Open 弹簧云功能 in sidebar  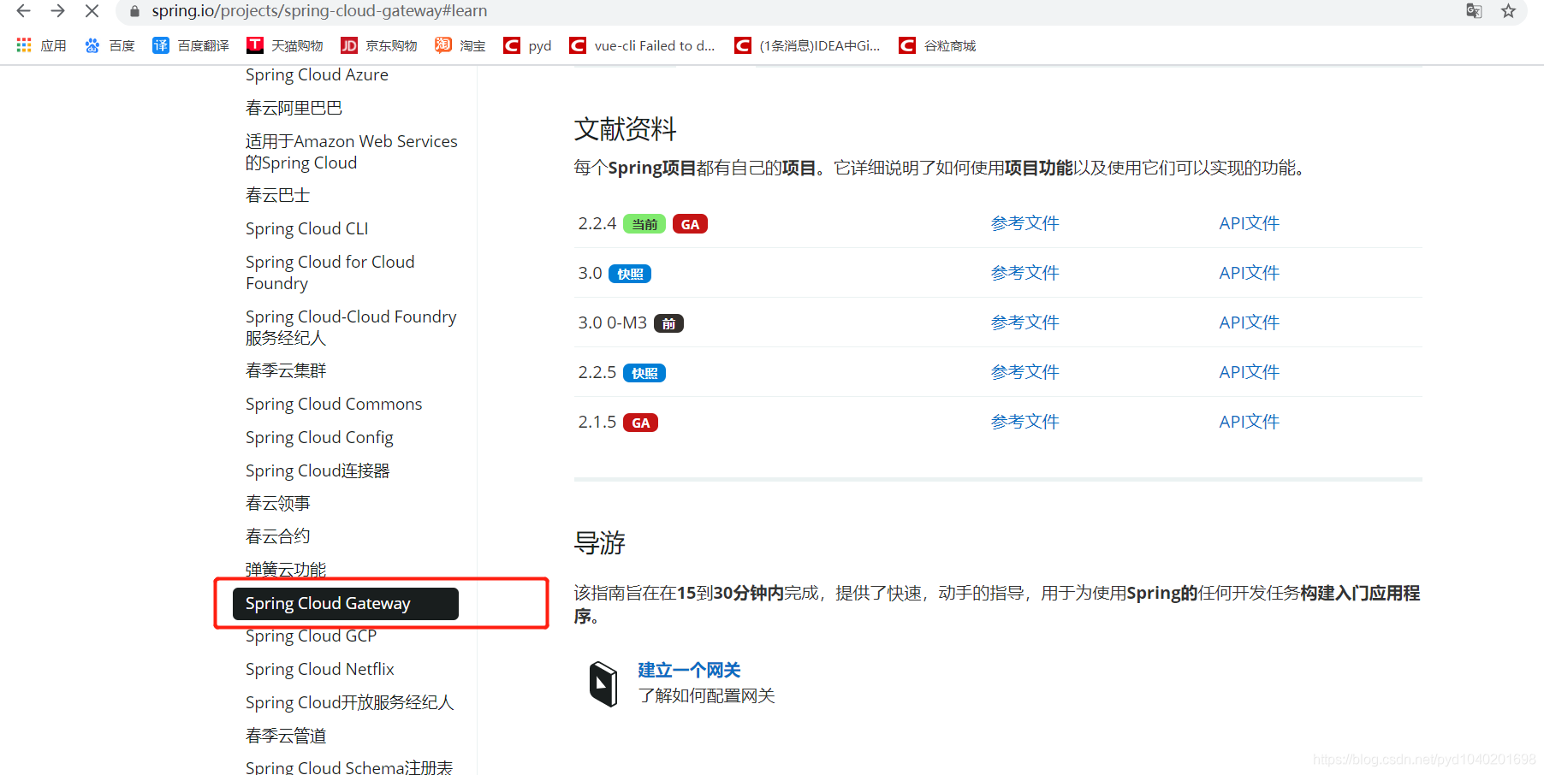(286, 570)
